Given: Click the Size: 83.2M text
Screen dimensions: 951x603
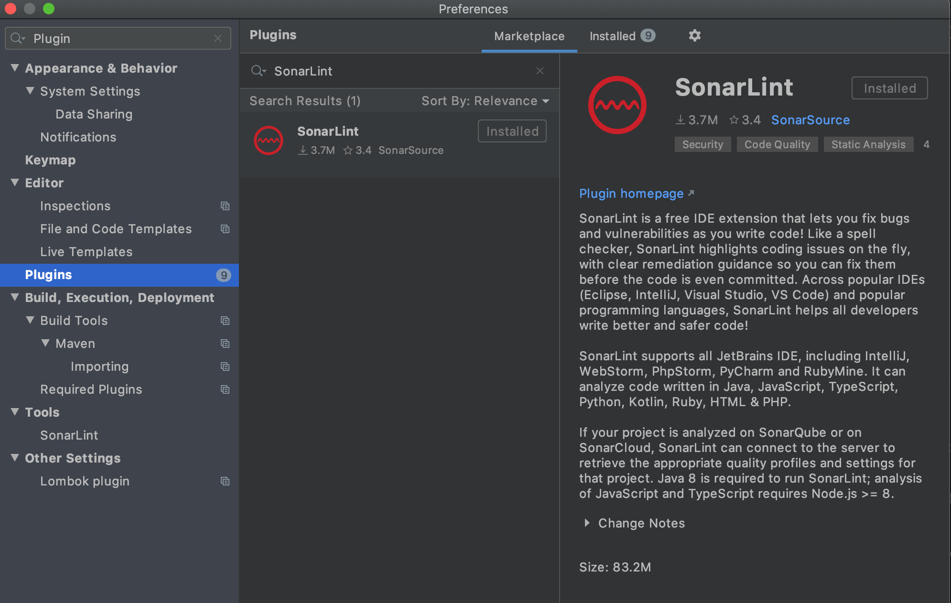Looking at the screenshot, I should click(x=615, y=567).
